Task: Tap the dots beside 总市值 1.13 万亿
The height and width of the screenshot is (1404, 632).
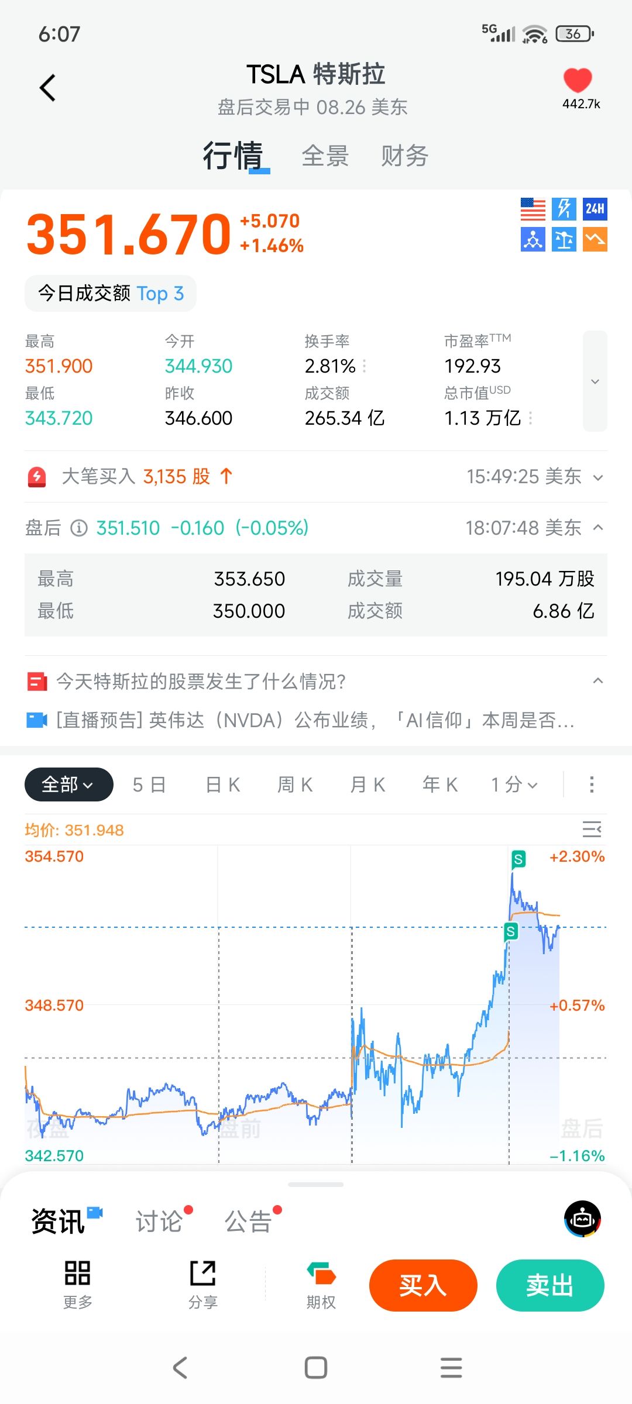Action: 531,418
